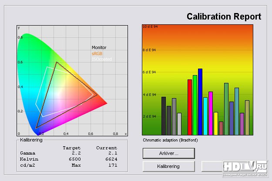
Task: Open the Kalibrering button
Action: pos(168,166)
